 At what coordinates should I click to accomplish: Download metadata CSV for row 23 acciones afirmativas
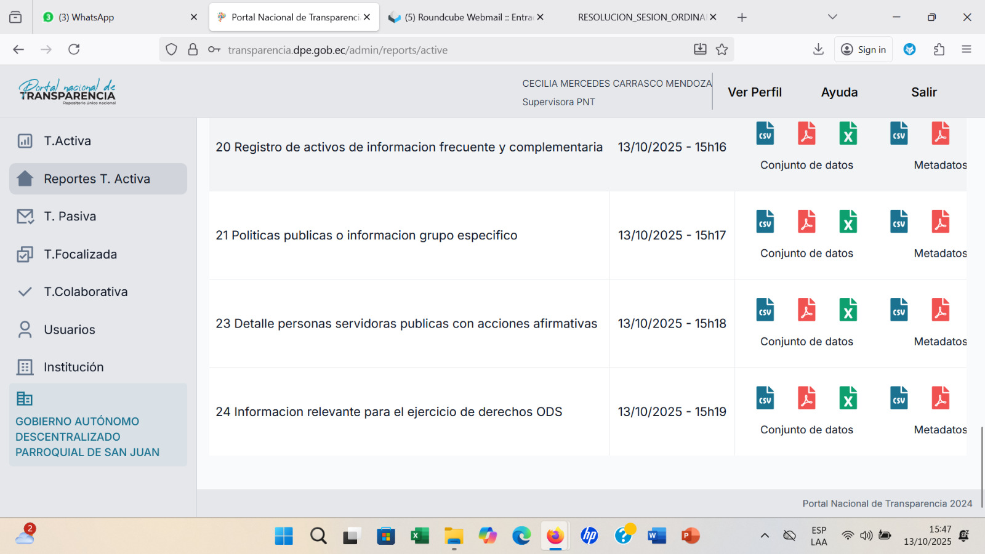coord(899,310)
